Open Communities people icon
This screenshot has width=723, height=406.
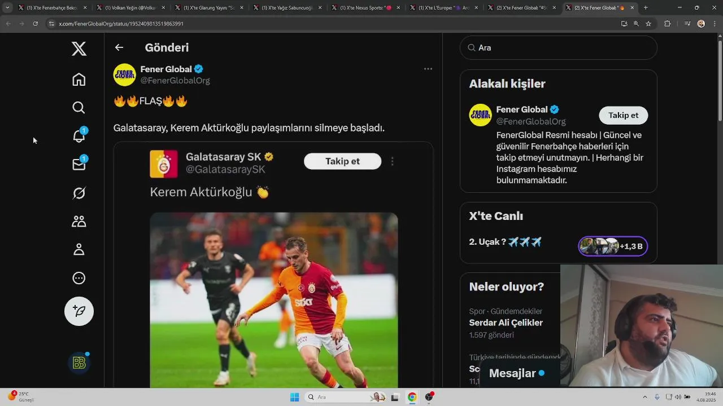point(79,221)
